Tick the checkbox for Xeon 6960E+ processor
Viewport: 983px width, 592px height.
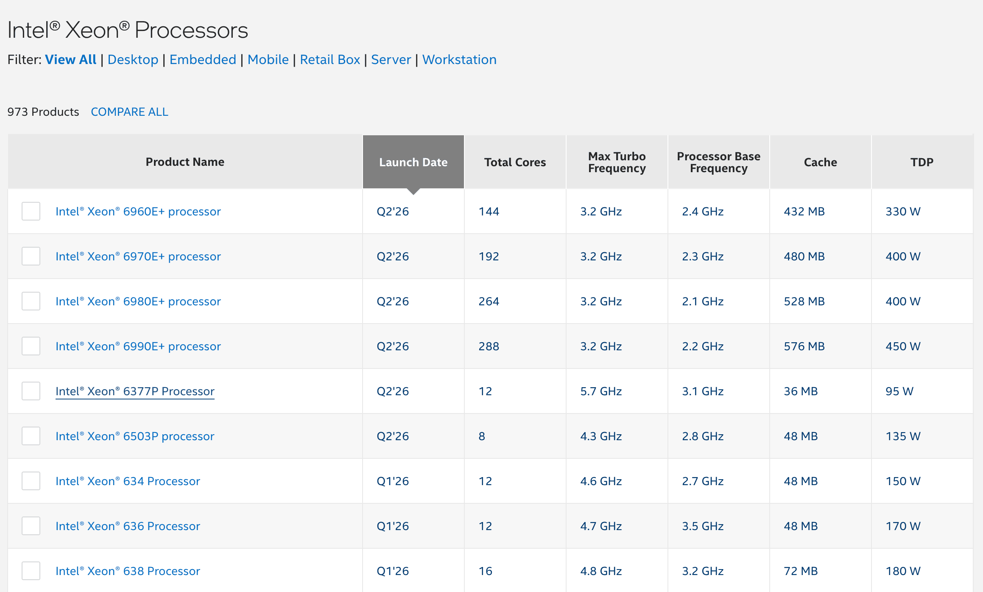[31, 211]
